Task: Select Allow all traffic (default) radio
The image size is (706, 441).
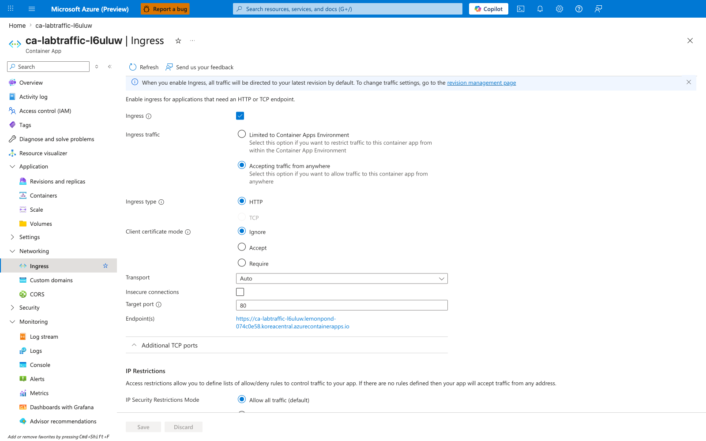Action: point(242,399)
